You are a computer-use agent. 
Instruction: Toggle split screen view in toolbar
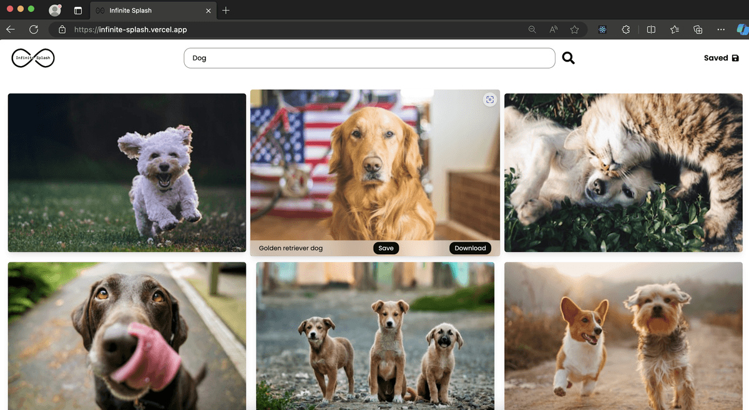pos(651,29)
